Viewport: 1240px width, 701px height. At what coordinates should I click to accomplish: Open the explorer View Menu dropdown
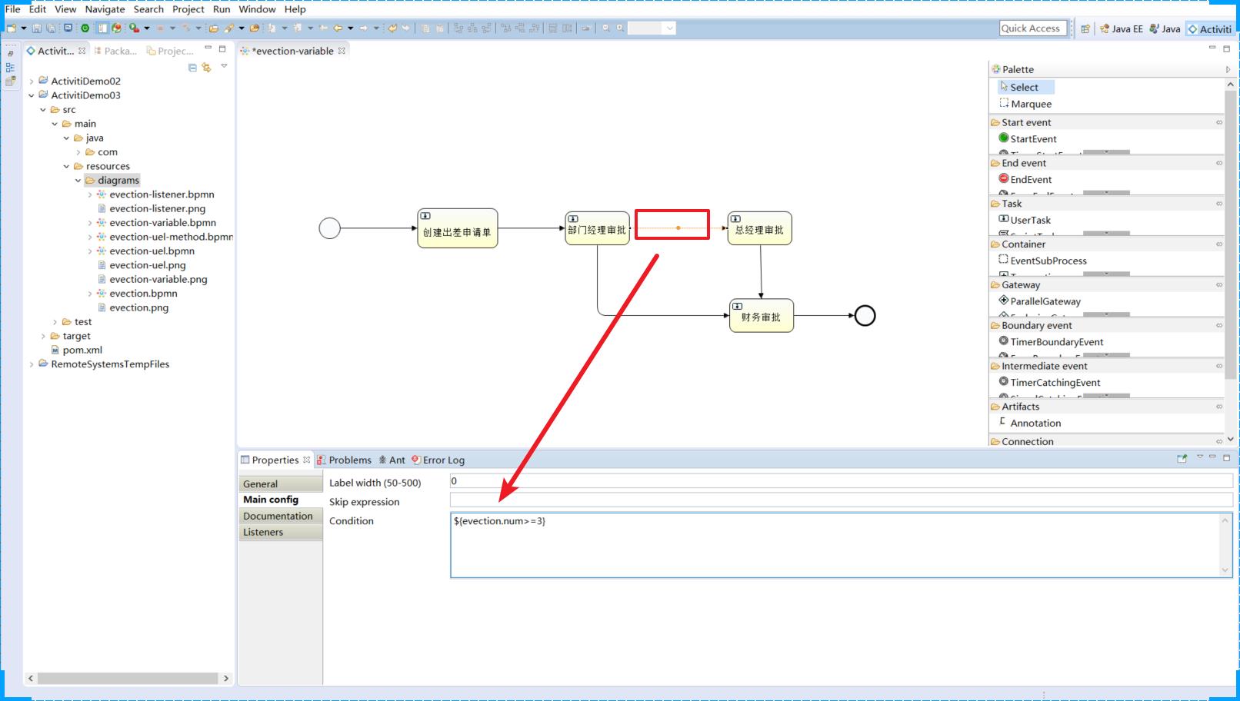click(x=224, y=67)
